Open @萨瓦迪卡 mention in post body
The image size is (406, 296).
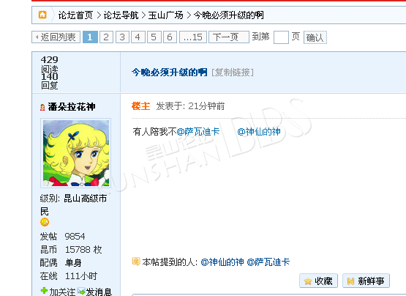click(198, 132)
